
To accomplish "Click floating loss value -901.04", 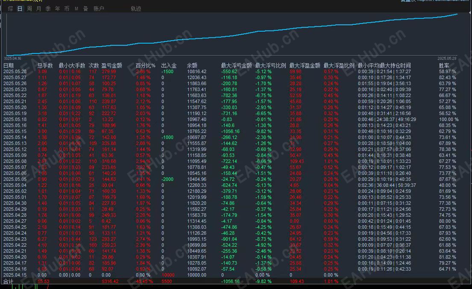I will point(229,239).
